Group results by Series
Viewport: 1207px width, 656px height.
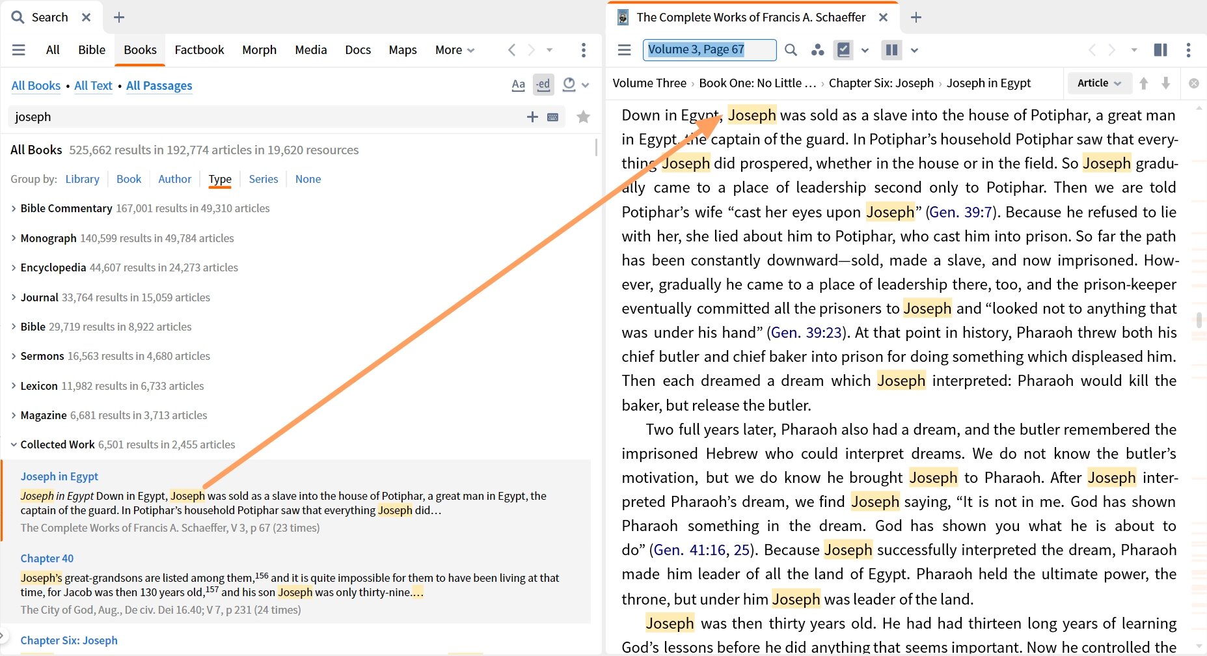point(264,179)
